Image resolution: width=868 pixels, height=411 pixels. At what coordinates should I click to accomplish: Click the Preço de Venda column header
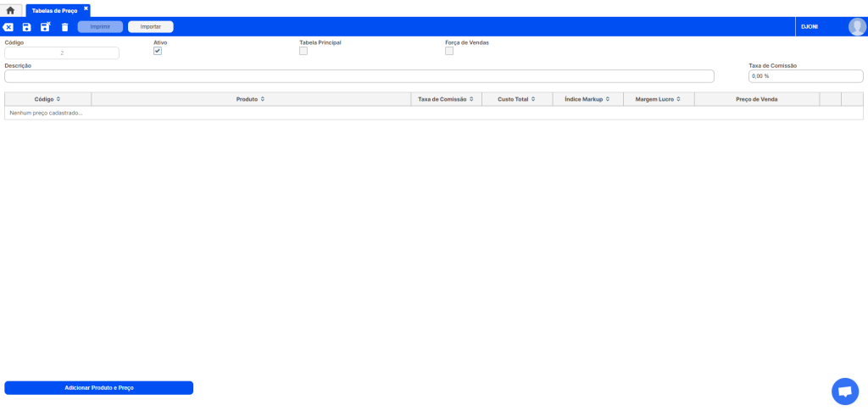point(757,99)
